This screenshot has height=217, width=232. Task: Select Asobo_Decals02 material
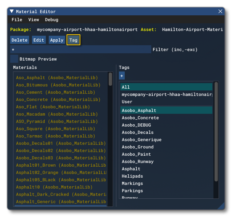(61, 150)
